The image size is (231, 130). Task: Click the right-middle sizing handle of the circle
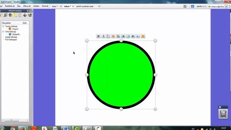[x=155, y=75]
